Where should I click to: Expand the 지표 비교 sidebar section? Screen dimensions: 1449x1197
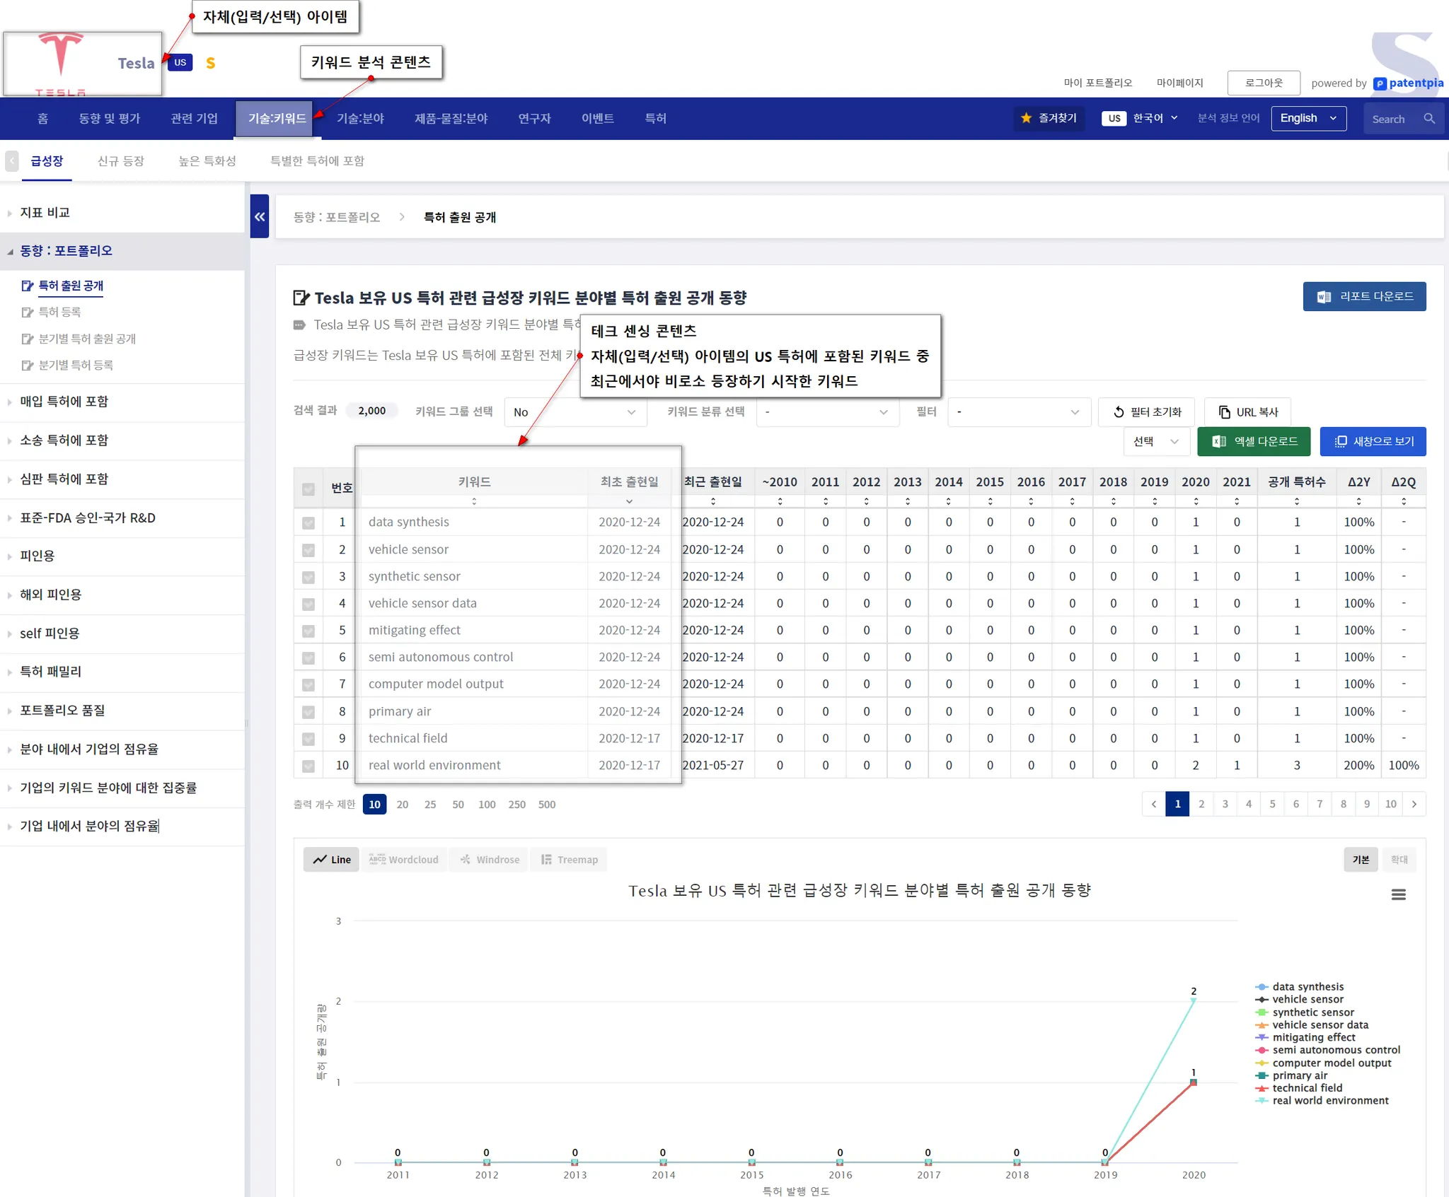click(45, 213)
